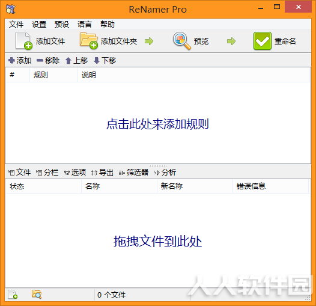The image size is (316, 306).
Task: Click the green 重命名 checkmark icon
Action: 262,41
